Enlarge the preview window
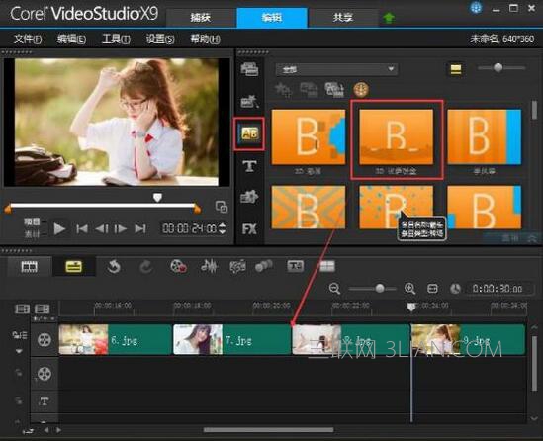The height and width of the screenshot is (441, 543). pos(222,207)
